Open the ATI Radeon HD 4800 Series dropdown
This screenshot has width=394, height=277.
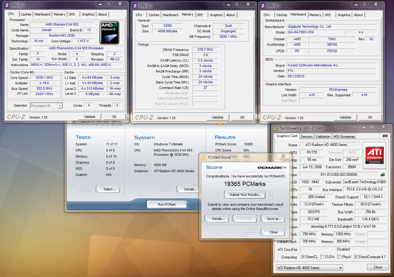310,268
